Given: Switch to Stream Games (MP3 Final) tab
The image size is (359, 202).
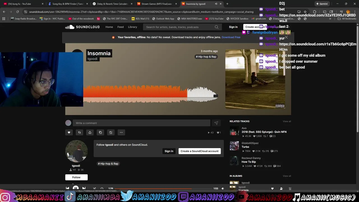Looking at the screenshot, I should (157, 4).
